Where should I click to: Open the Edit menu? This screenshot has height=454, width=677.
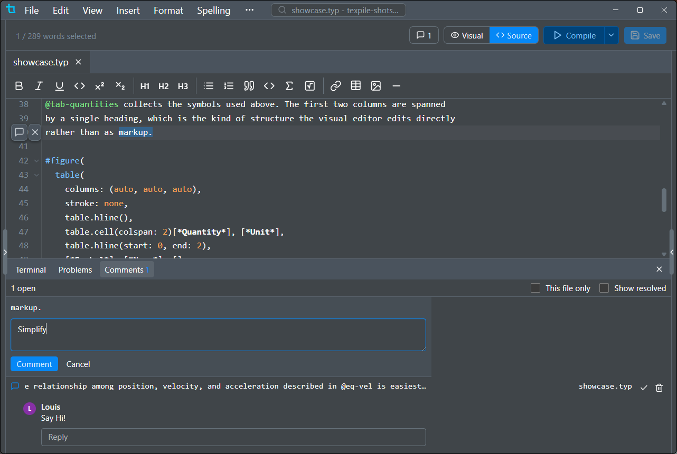(x=61, y=10)
